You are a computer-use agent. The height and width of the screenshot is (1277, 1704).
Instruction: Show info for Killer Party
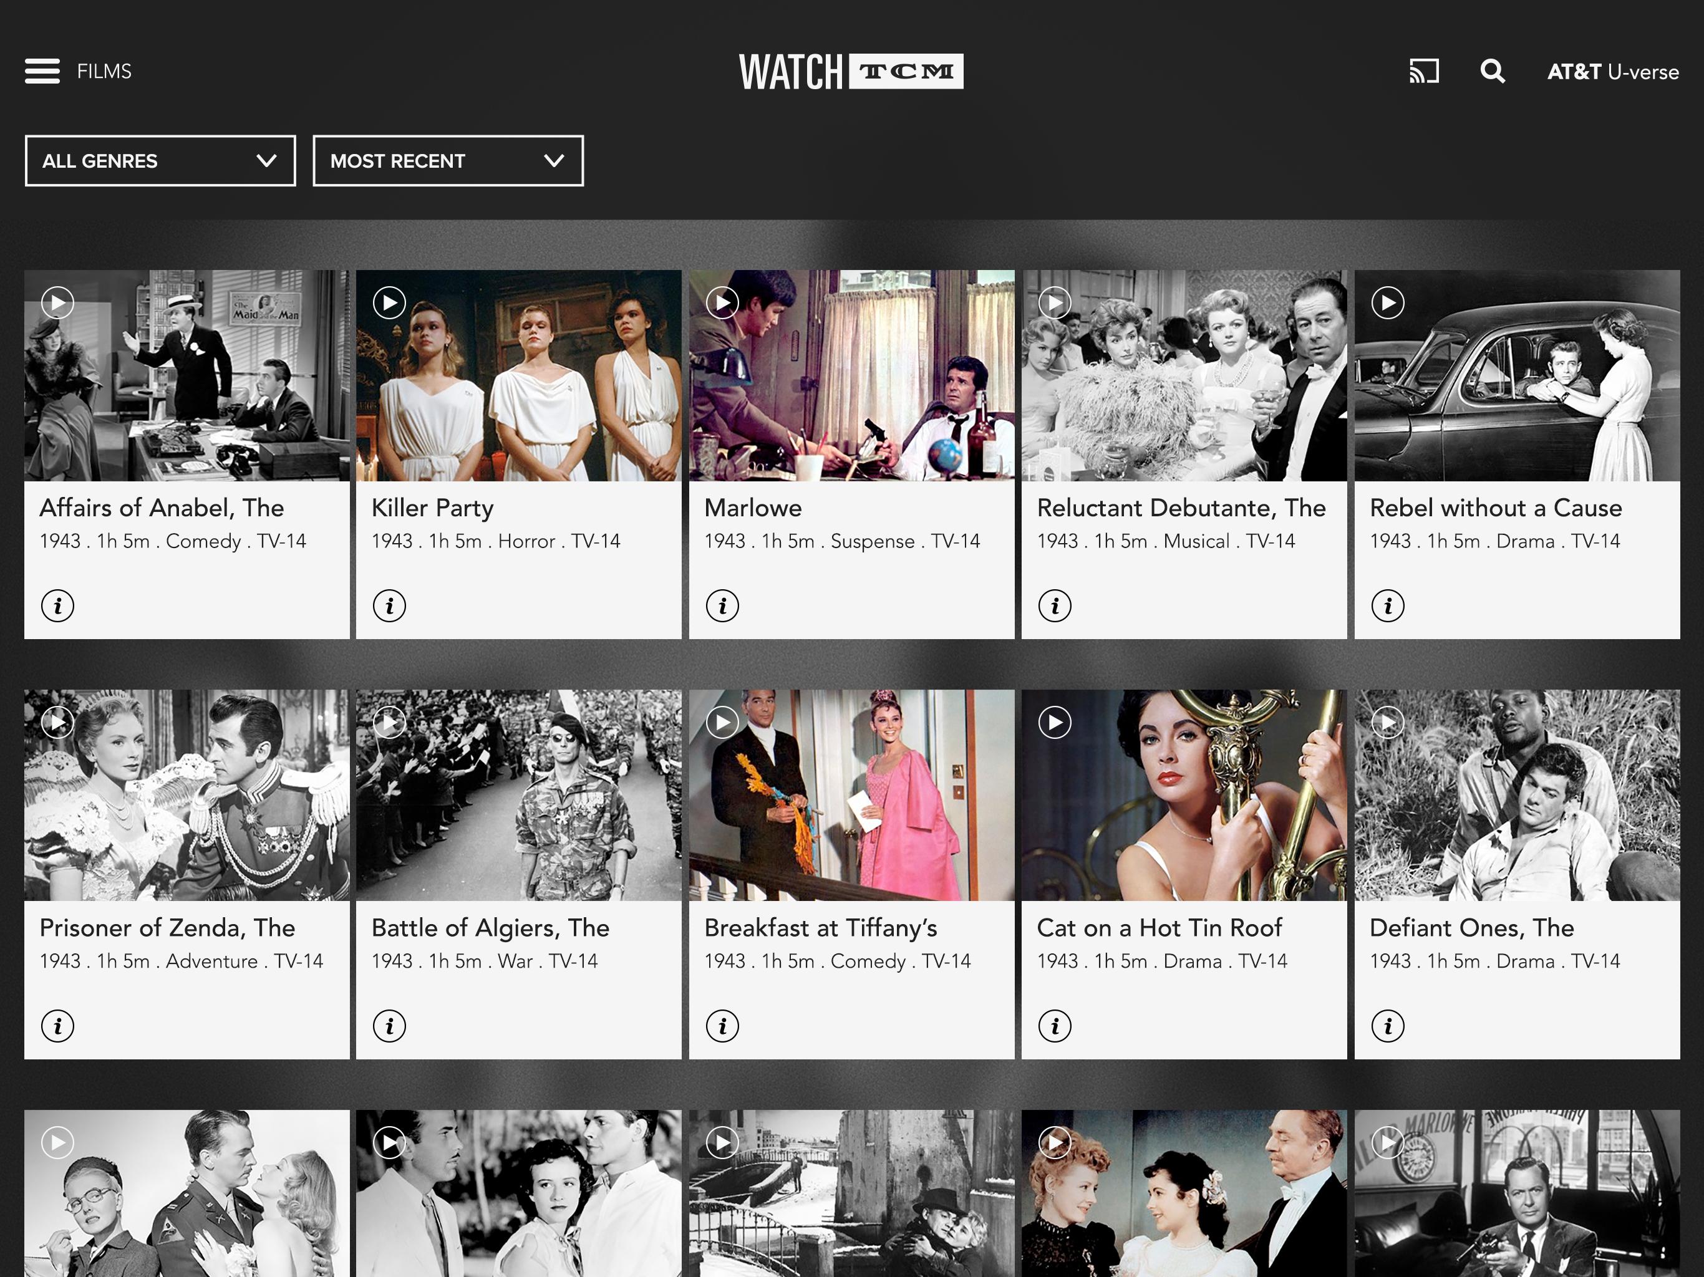point(390,606)
